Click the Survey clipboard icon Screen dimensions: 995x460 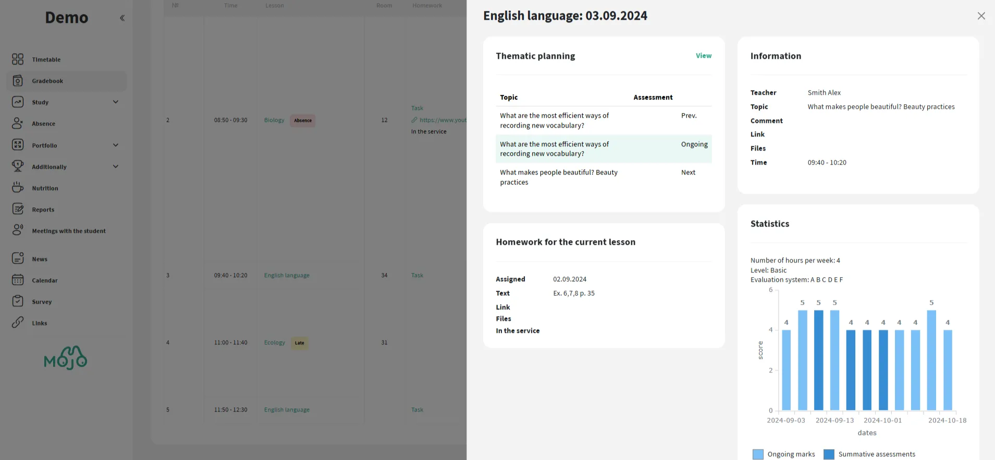(x=18, y=302)
